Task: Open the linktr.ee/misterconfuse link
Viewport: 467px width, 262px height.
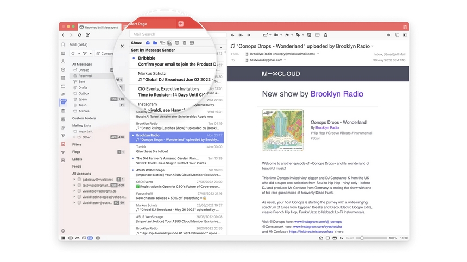Action: click(311, 232)
